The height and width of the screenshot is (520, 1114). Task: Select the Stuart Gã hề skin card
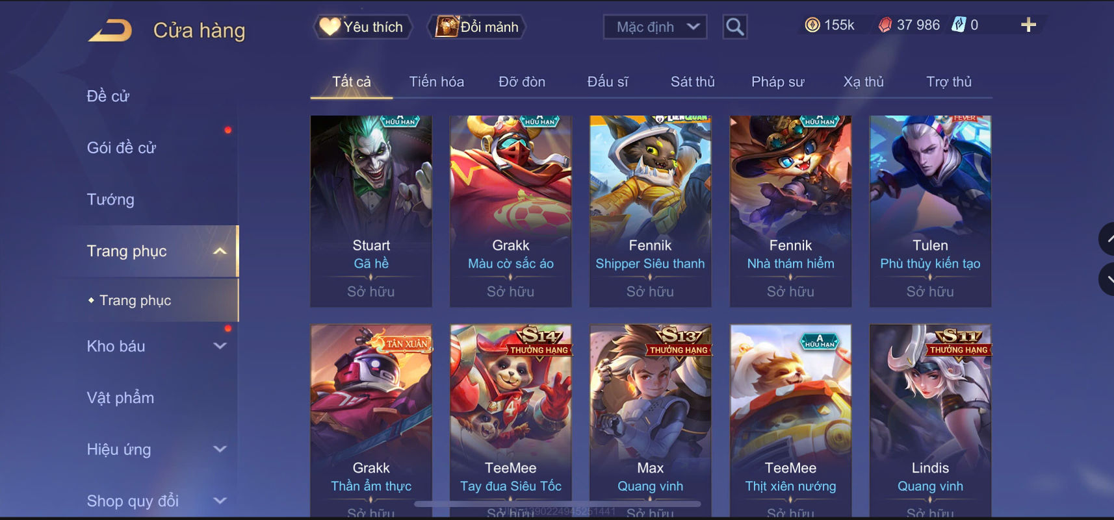(x=371, y=211)
